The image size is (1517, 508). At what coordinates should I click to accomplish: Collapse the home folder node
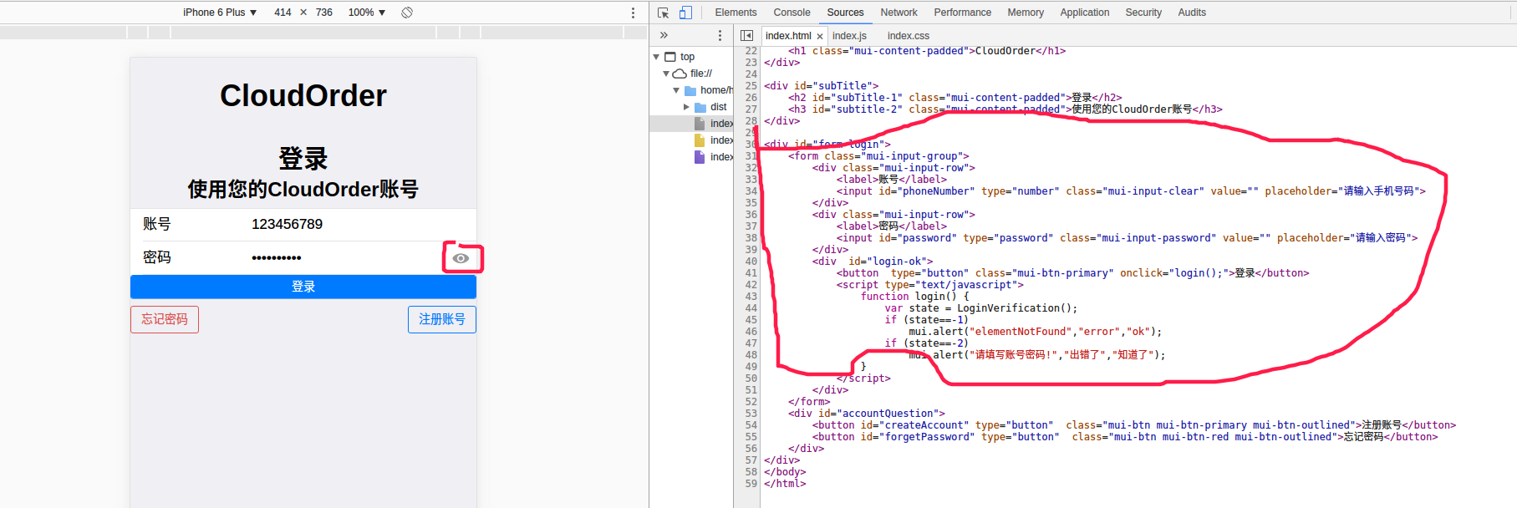point(676,90)
